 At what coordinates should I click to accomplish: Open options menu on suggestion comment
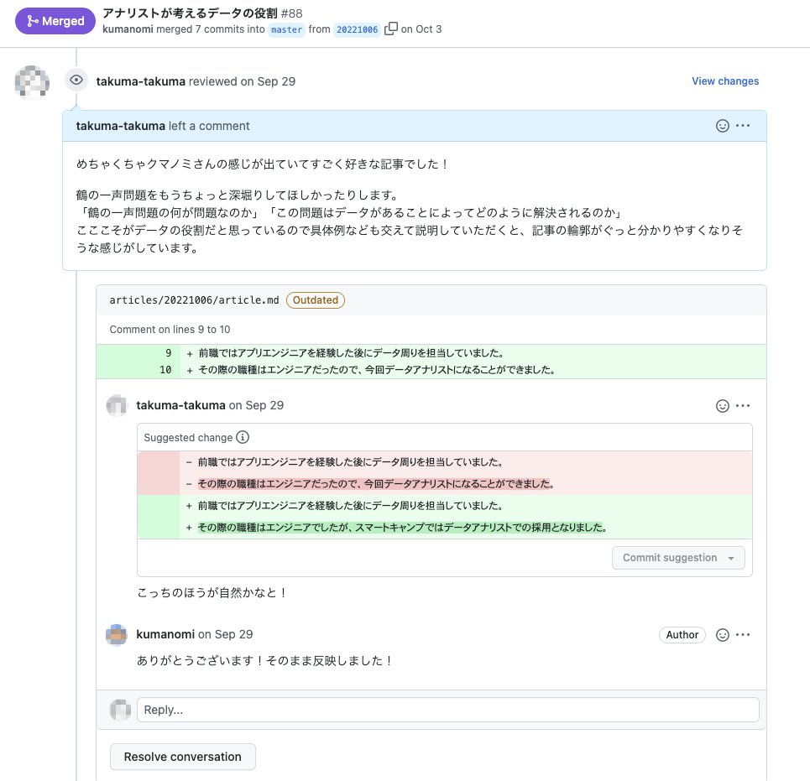[x=743, y=406]
